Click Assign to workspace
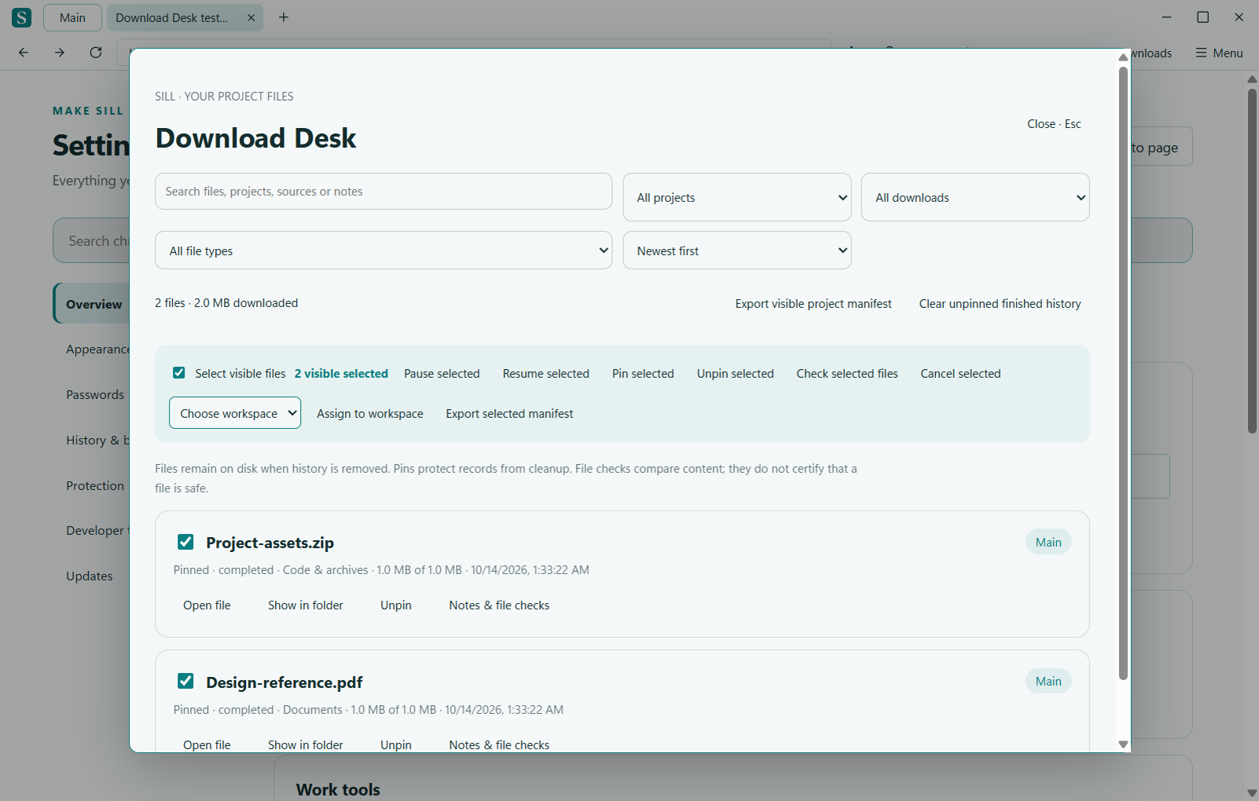The image size is (1259, 801). (x=370, y=414)
